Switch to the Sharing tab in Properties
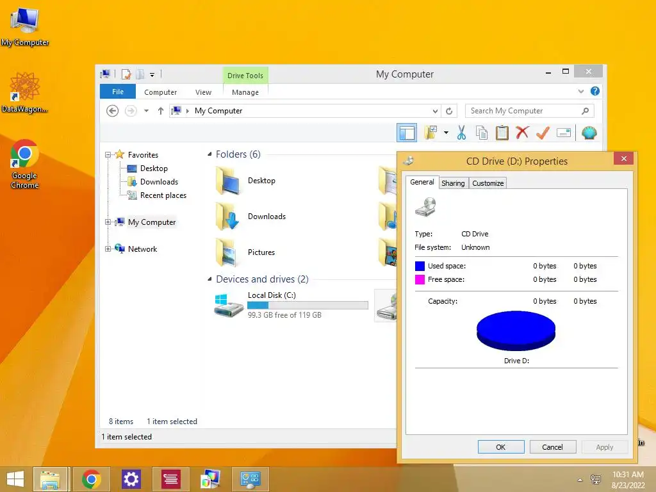 tap(453, 183)
